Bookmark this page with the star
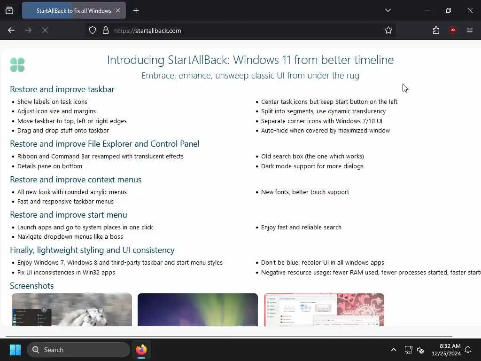Viewport: 481px width, 361px height. (388, 30)
